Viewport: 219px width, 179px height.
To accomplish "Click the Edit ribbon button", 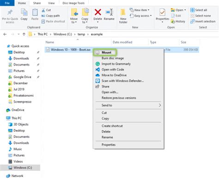I will [x=176, y=16].
